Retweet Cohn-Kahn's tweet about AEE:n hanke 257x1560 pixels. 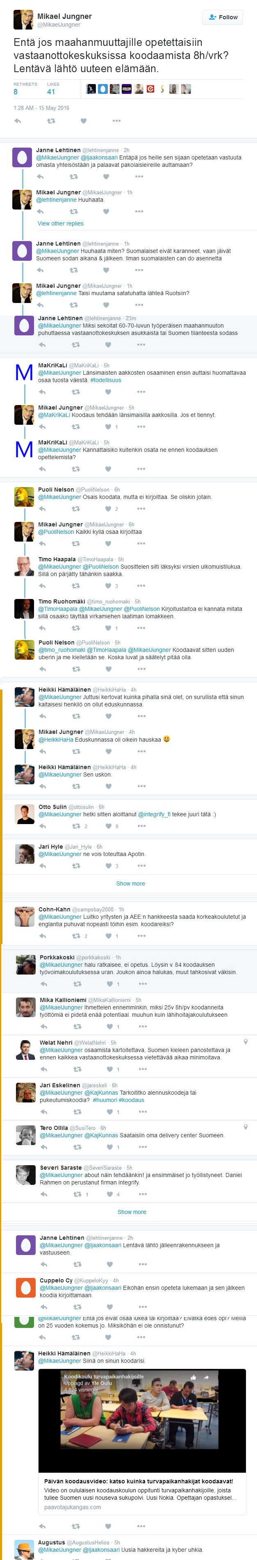(x=76, y=936)
